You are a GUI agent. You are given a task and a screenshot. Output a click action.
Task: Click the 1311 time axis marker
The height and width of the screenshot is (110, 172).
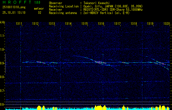coord(19,23)
